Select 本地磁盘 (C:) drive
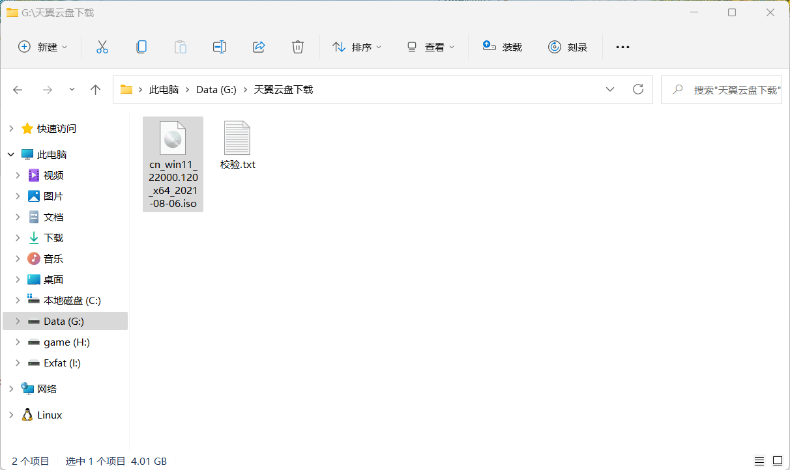790x470 pixels. (72, 301)
